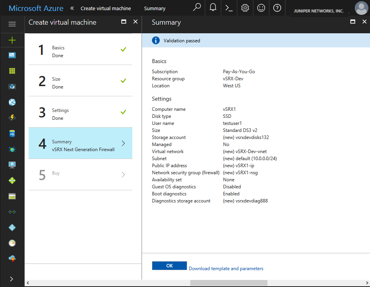Image resolution: width=370 pixels, height=287 pixels.
Task: Click the feedback smiley icon
Action: point(261,8)
